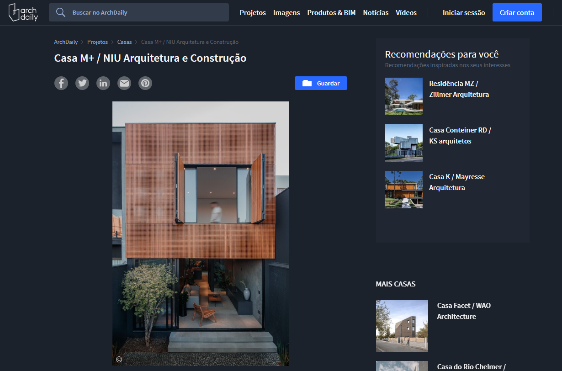Open Casas breadcrumb link
562x371 pixels.
coord(124,42)
